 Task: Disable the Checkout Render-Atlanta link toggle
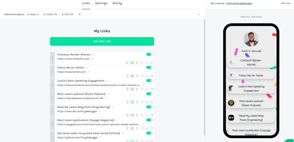(150, 54)
